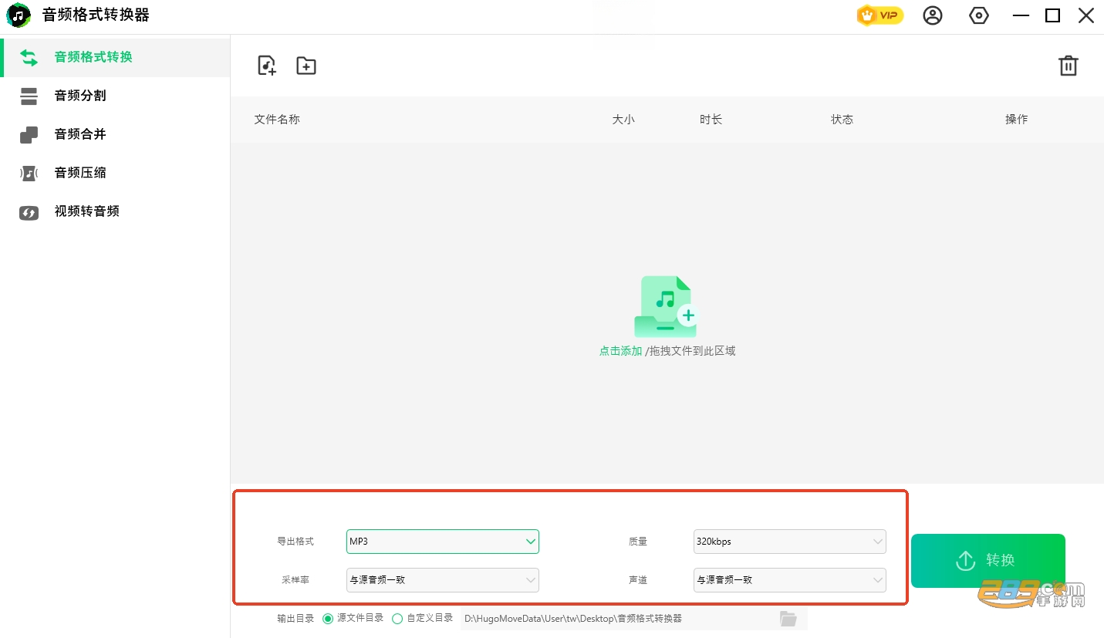The height and width of the screenshot is (638, 1104).
Task: Open the user account icon
Action: coord(933,15)
